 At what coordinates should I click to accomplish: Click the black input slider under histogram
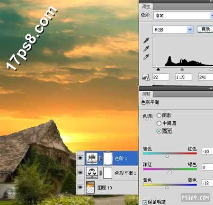(x=158, y=69)
